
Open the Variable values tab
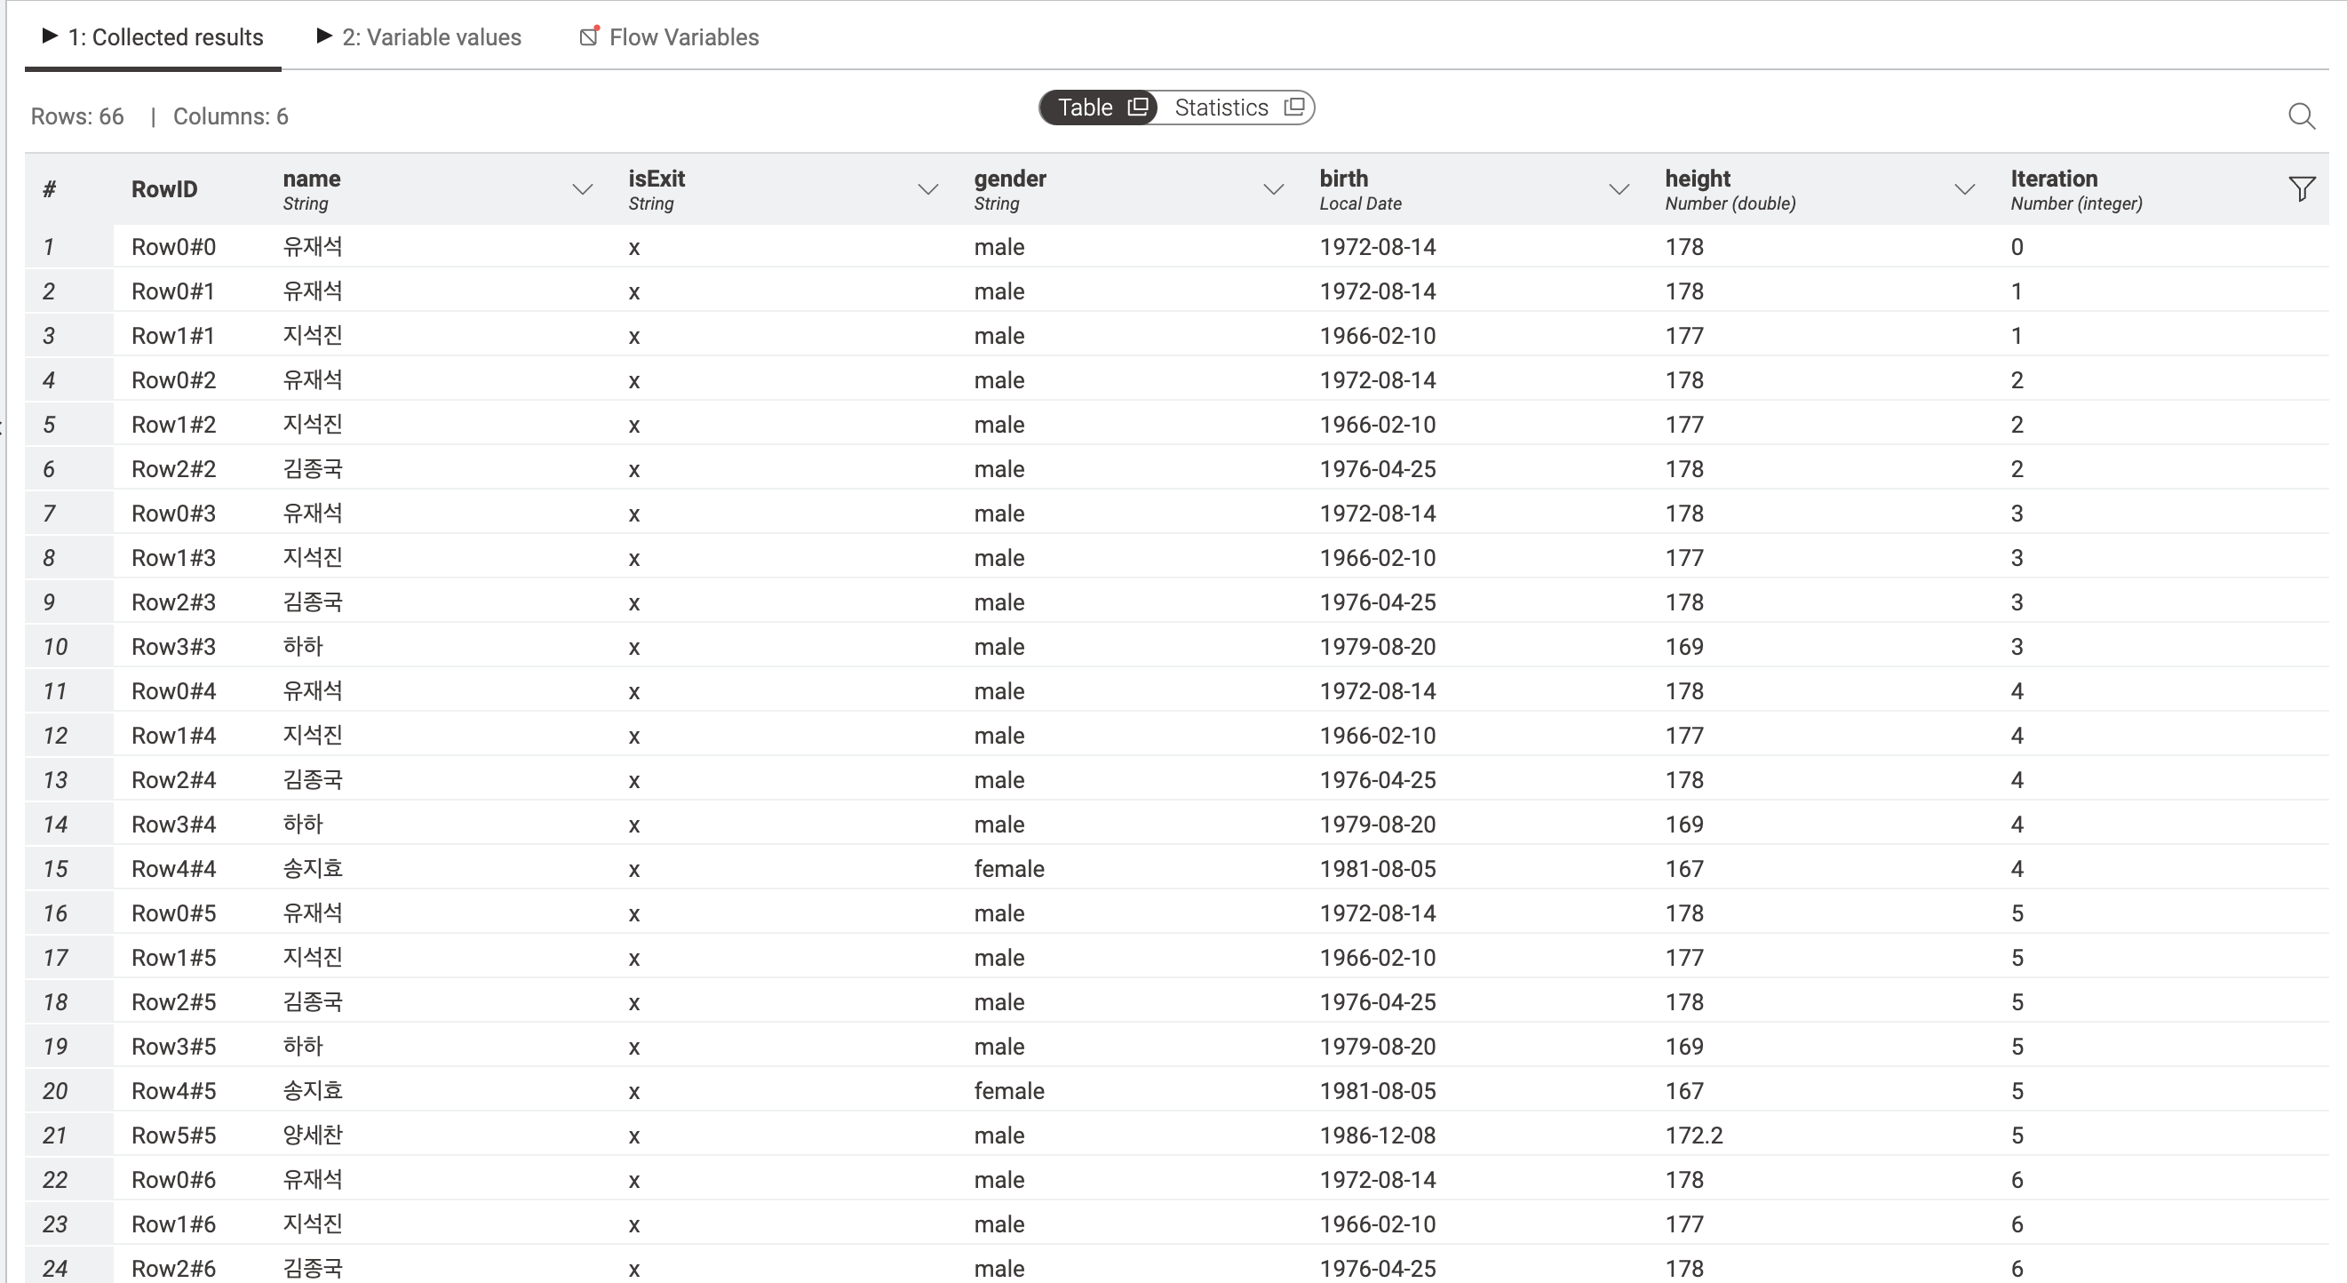pyautogui.click(x=431, y=37)
